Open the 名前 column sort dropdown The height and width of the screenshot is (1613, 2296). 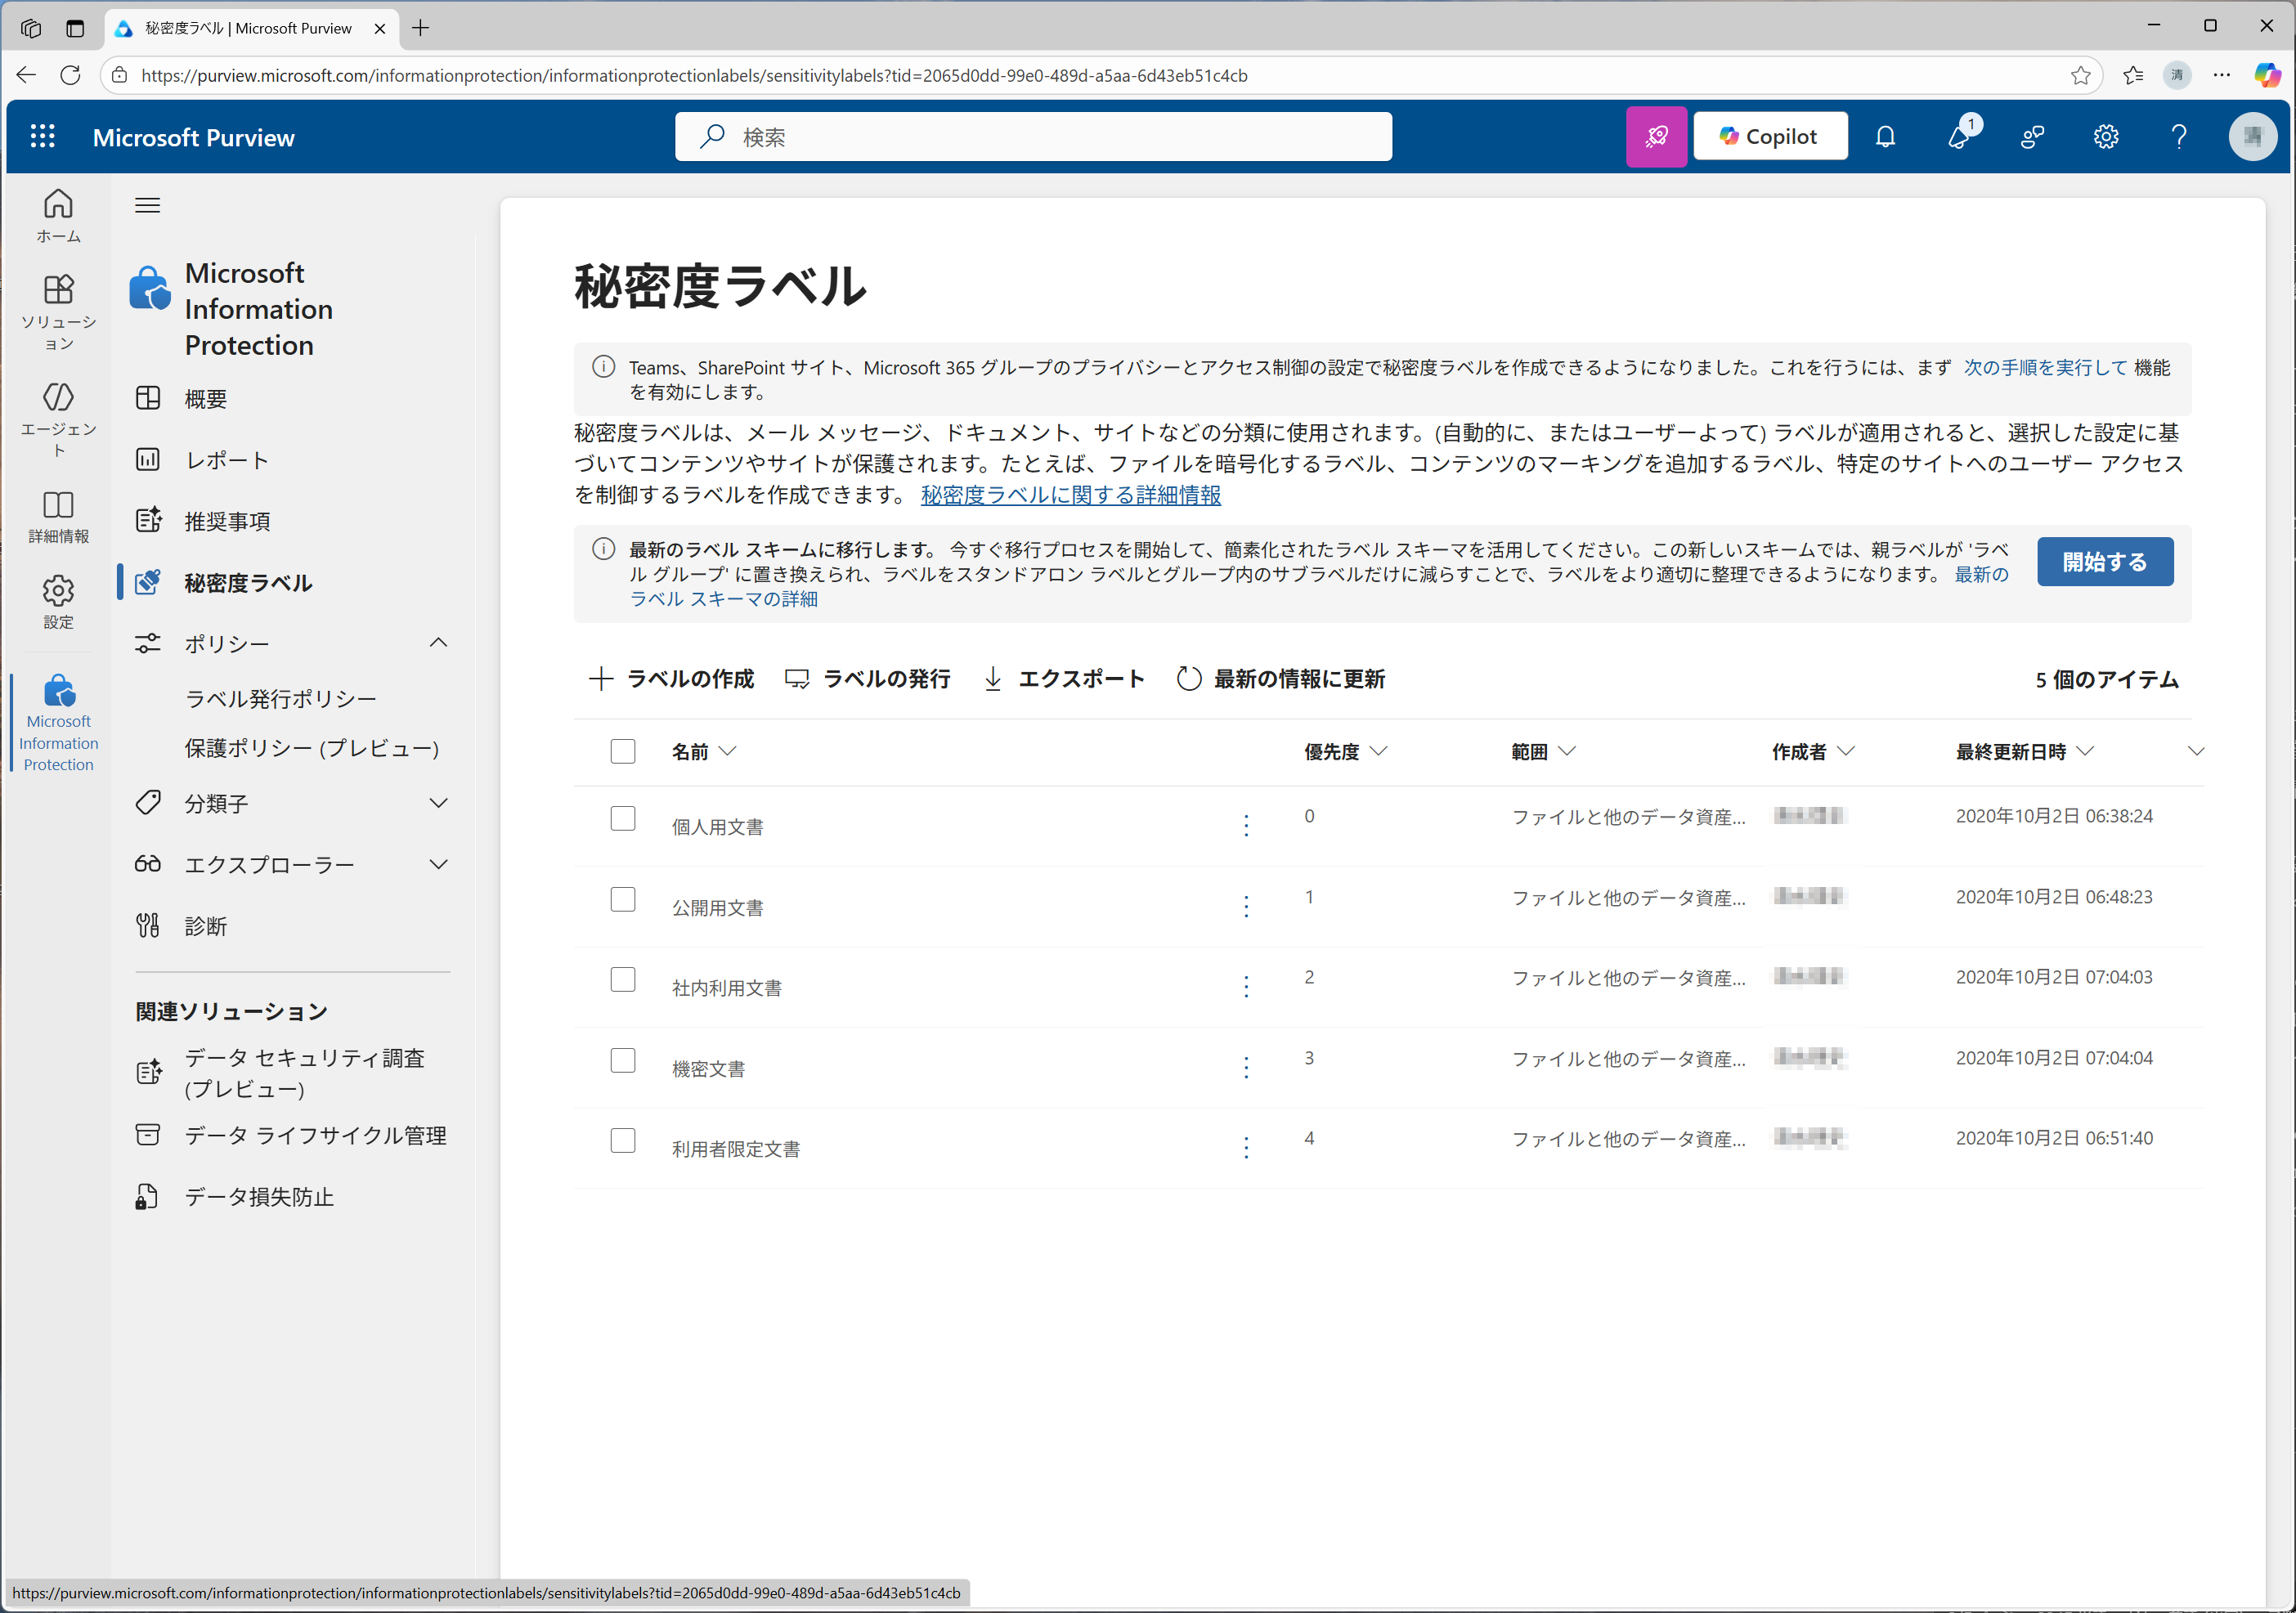pos(727,751)
